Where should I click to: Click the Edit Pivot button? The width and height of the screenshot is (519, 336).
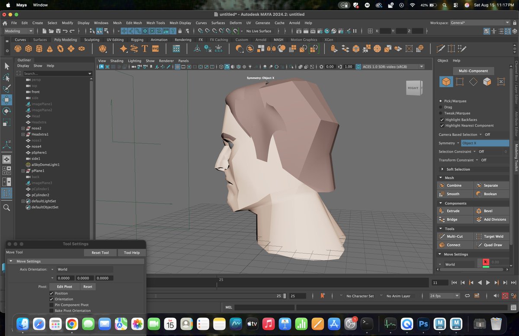click(x=64, y=287)
